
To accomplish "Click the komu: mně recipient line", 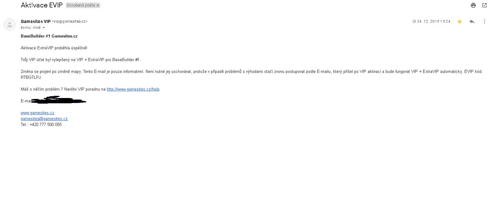I will [31, 28].
